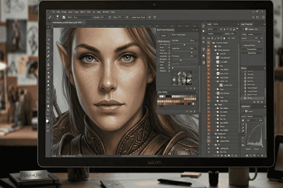The image size is (283, 188).
Task: Open the Window menu
Action: [106, 12]
